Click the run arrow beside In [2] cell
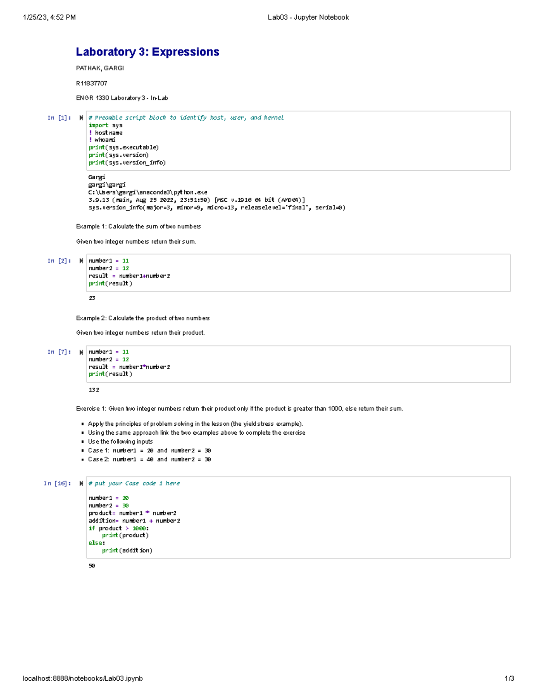538x696 pixels. tap(81, 260)
